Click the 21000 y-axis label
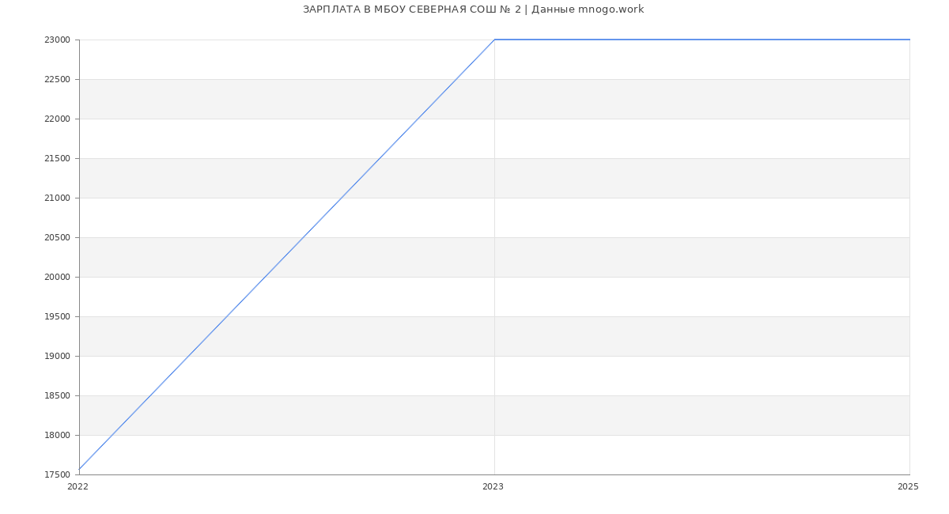The image size is (949, 514). click(x=57, y=198)
